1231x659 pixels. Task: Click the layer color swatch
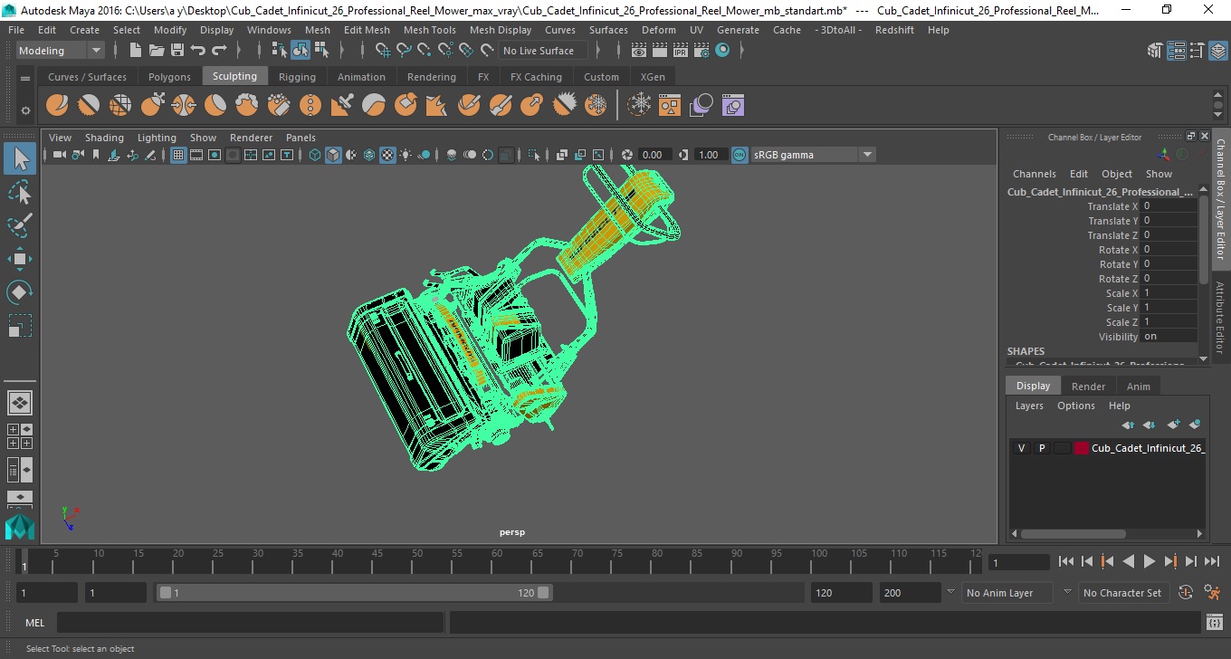pos(1081,448)
